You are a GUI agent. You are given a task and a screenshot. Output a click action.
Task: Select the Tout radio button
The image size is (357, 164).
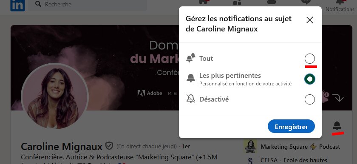pos(310,59)
